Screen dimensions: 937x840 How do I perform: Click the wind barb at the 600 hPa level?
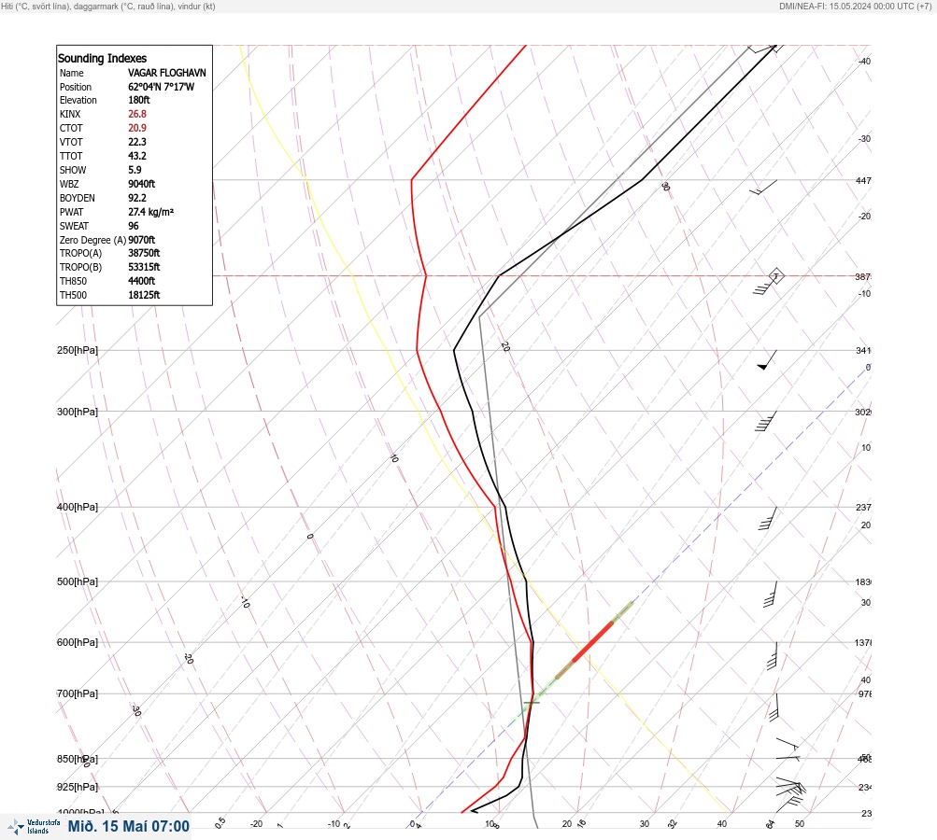772,655
